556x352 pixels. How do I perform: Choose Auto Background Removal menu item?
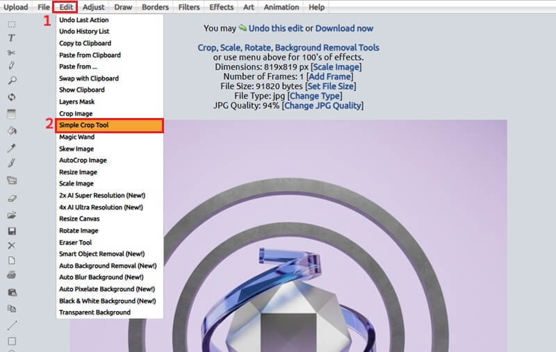coord(108,266)
